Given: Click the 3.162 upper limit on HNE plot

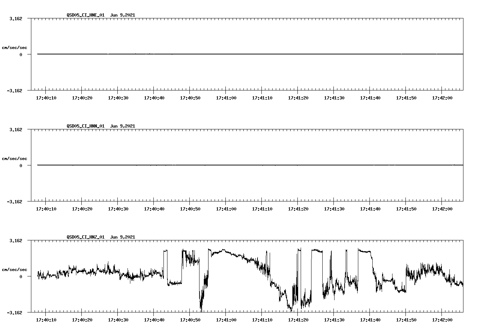Looking at the screenshot, I should (x=16, y=18).
